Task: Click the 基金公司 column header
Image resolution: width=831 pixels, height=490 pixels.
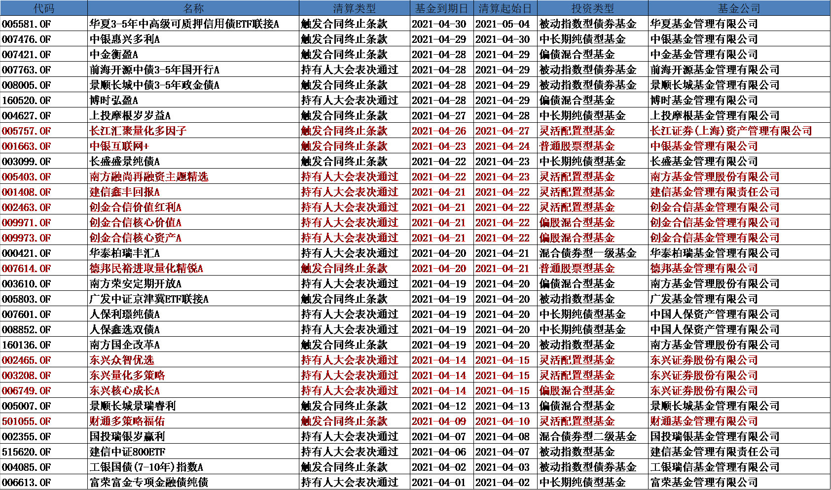Action: point(739,8)
